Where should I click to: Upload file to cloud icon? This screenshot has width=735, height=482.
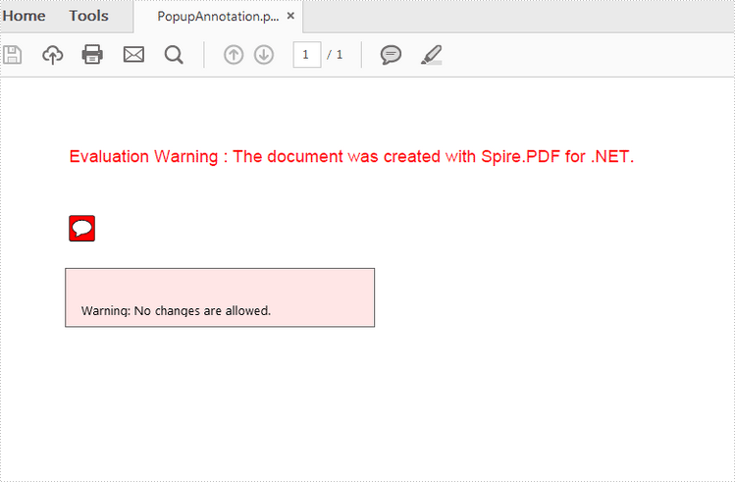tap(53, 55)
